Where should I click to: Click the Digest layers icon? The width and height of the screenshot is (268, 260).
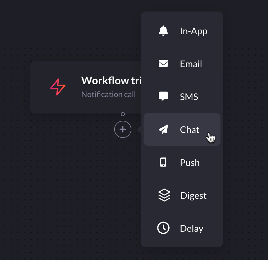coord(164,195)
